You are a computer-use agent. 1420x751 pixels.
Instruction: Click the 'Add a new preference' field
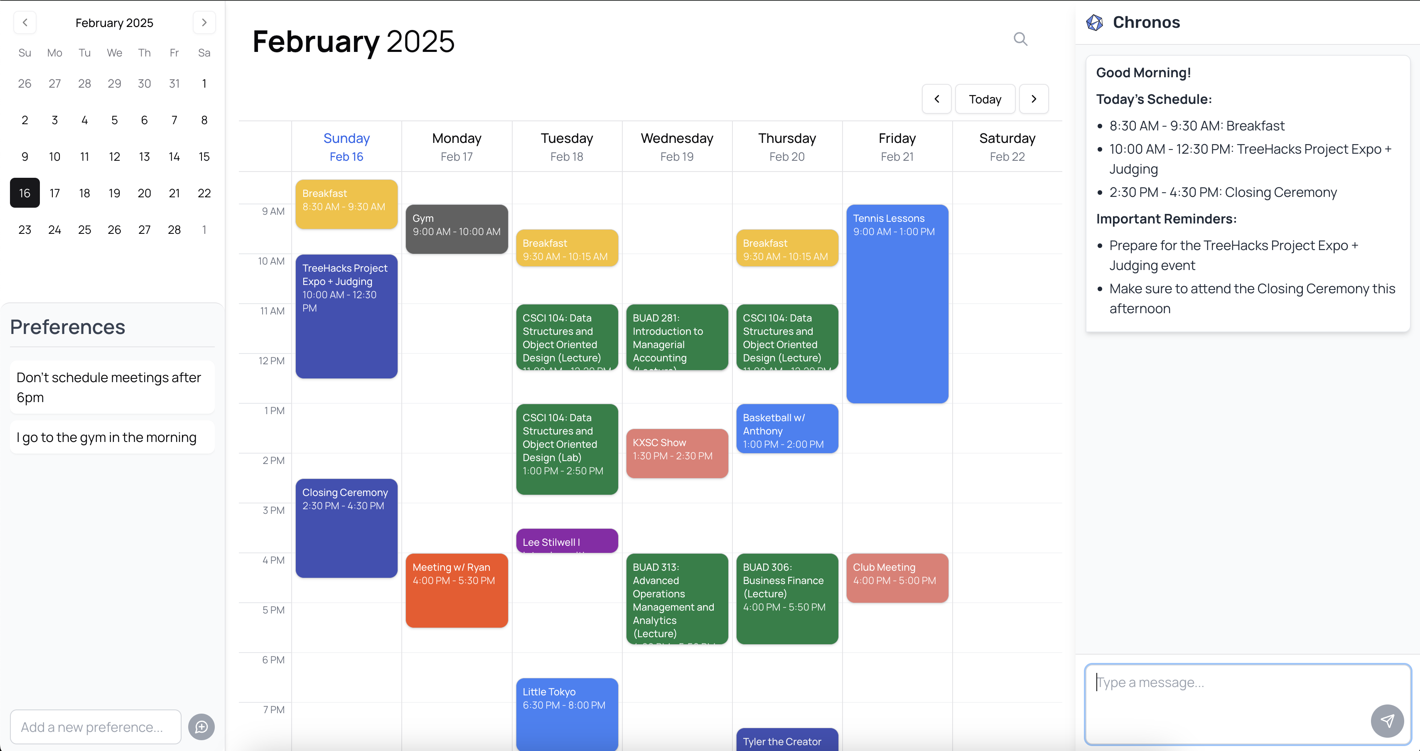[96, 727]
